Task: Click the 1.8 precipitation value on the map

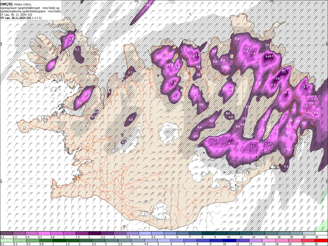Action: 228,143
